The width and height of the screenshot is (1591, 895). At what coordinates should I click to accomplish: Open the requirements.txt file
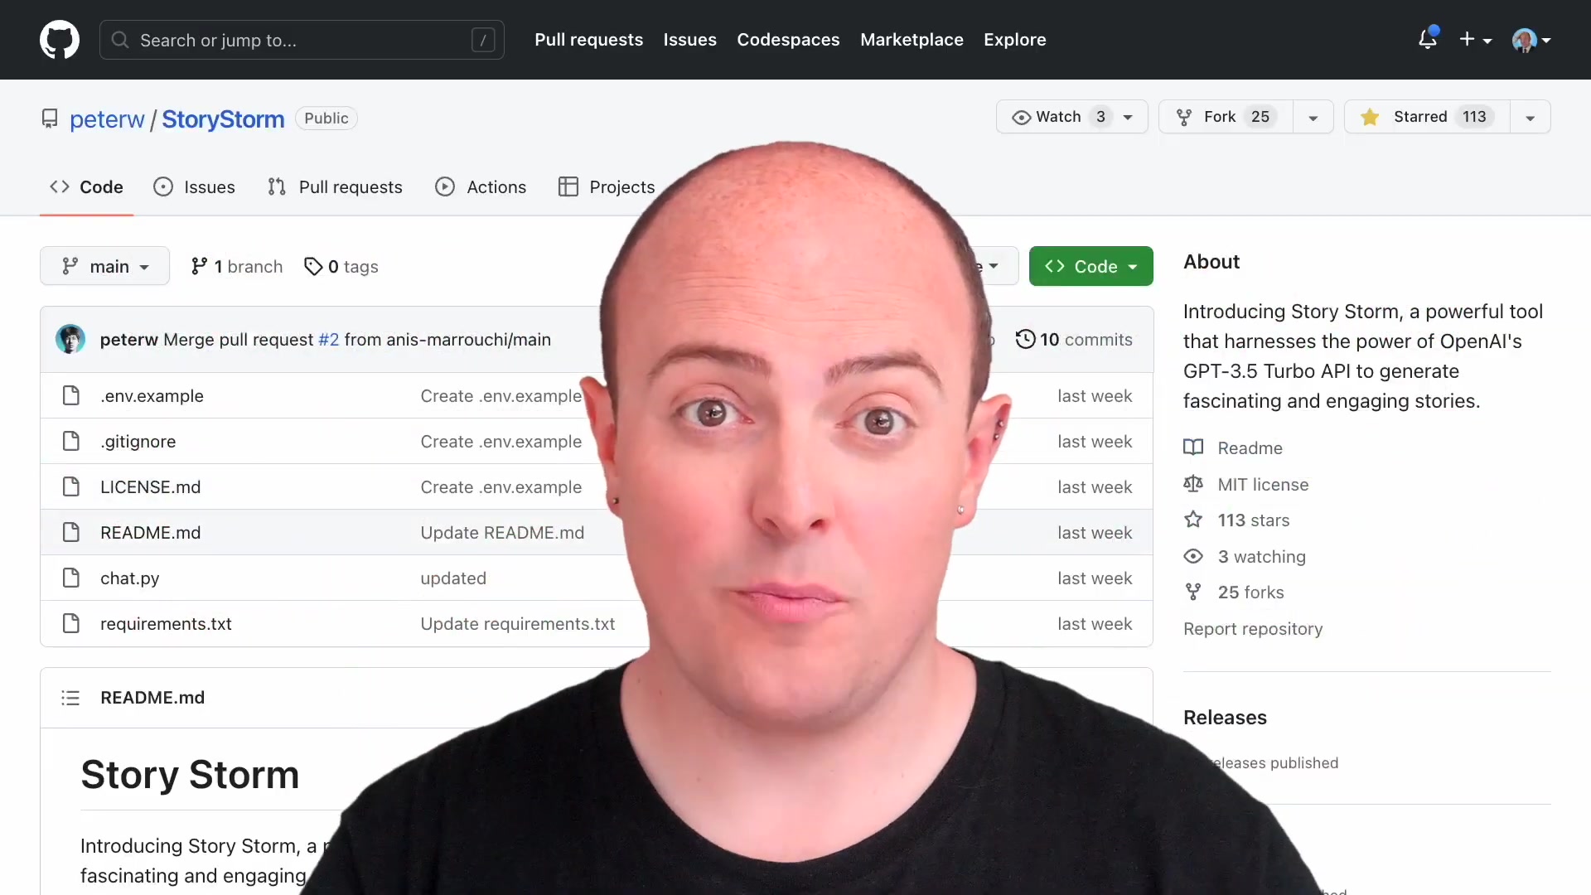(166, 624)
